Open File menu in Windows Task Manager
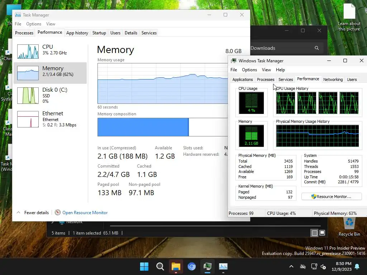Image resolution: width=367 pixels, height=275 pixels. click(x=234, y=70)
